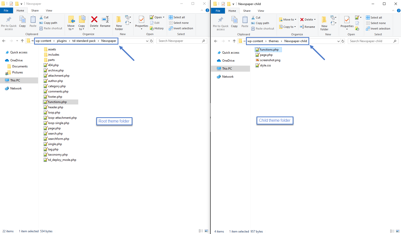This screenshot has height=234, width=401.
Task: Click Select all in Newspaper window
Action: tap(177, 17)
